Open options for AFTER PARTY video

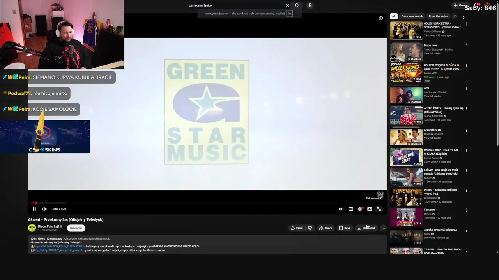(467, 109)
